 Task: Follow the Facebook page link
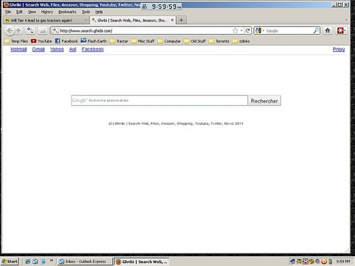click(x=93, y=49)
